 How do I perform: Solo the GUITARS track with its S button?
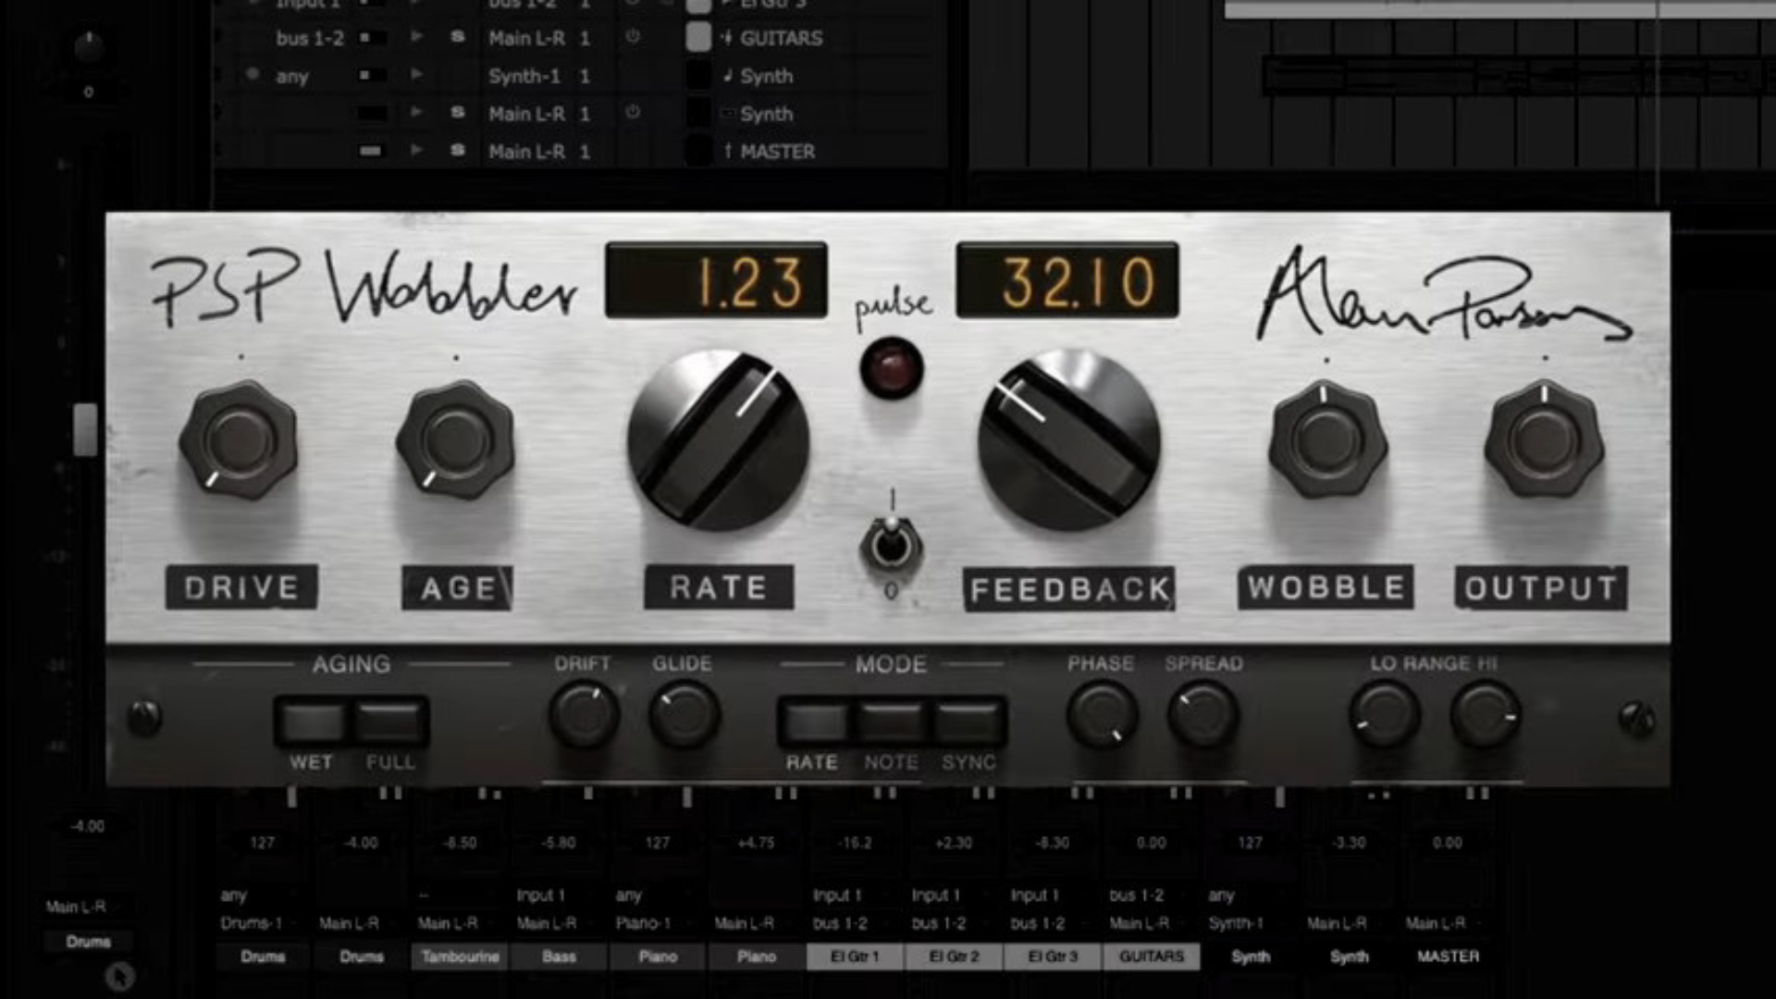pyautogui.click(x=460, y=38)
